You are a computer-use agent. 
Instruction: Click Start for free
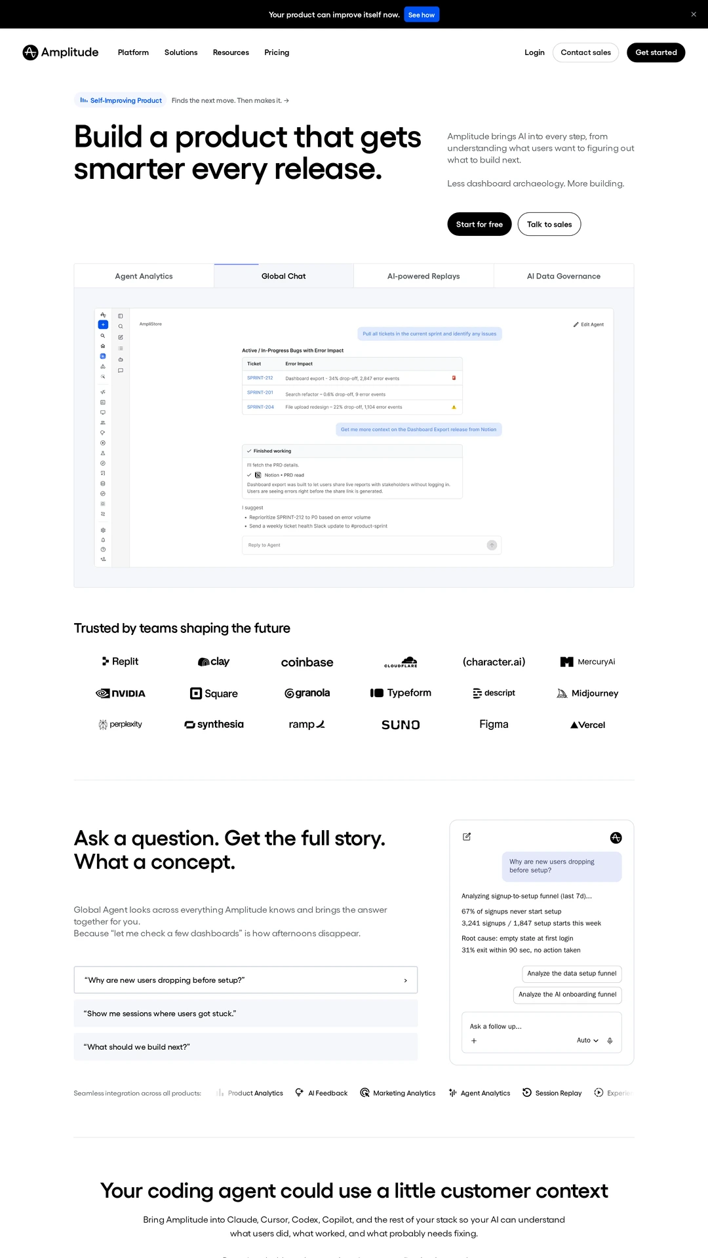point(479,224)
